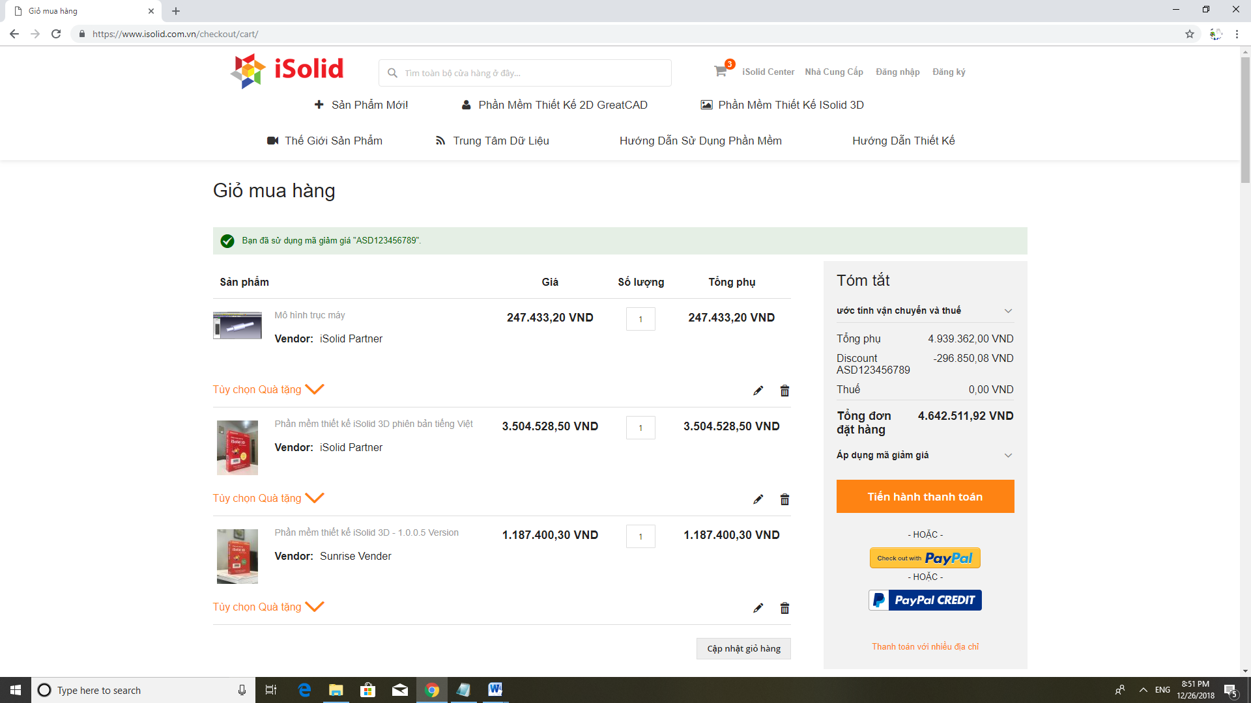This screenshot has width=1251, height=703.
Task: Expand Tùy chọn Quà tặng for Mô hình trục máy
Action: [x=268, y=389]
